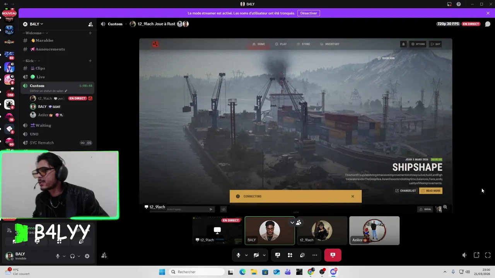Show chat with the speech bubble icon
This screenshot has height=278, width=495.
pos(488,24)
